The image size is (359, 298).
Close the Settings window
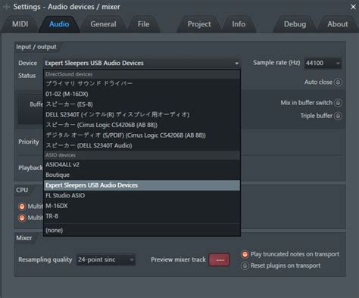[x=353, y=7]
